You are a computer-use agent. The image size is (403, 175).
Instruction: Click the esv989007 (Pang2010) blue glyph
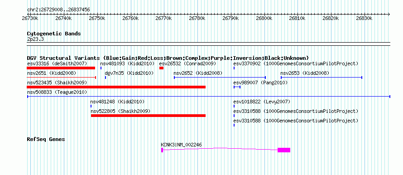pyautogui.click(x=237, y=87)
